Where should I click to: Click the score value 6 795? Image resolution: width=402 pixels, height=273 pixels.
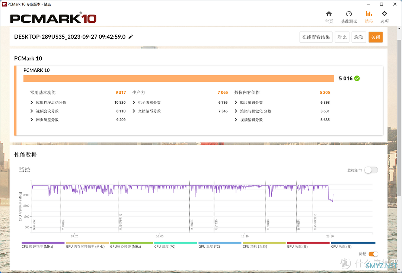point(223,102)
